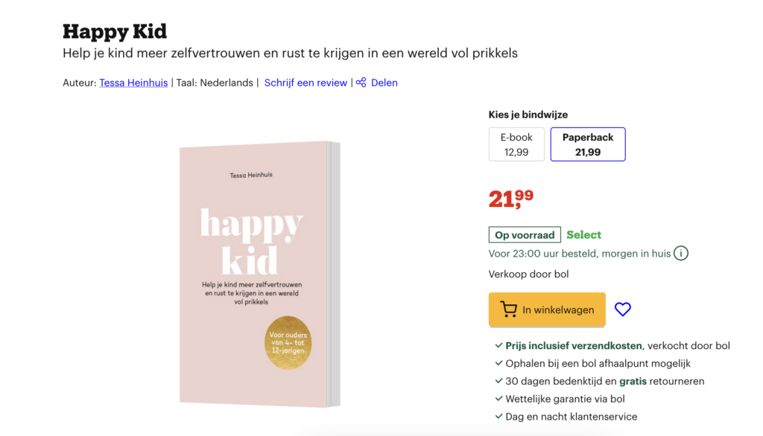Click the Delen share link

pos(384,83)
